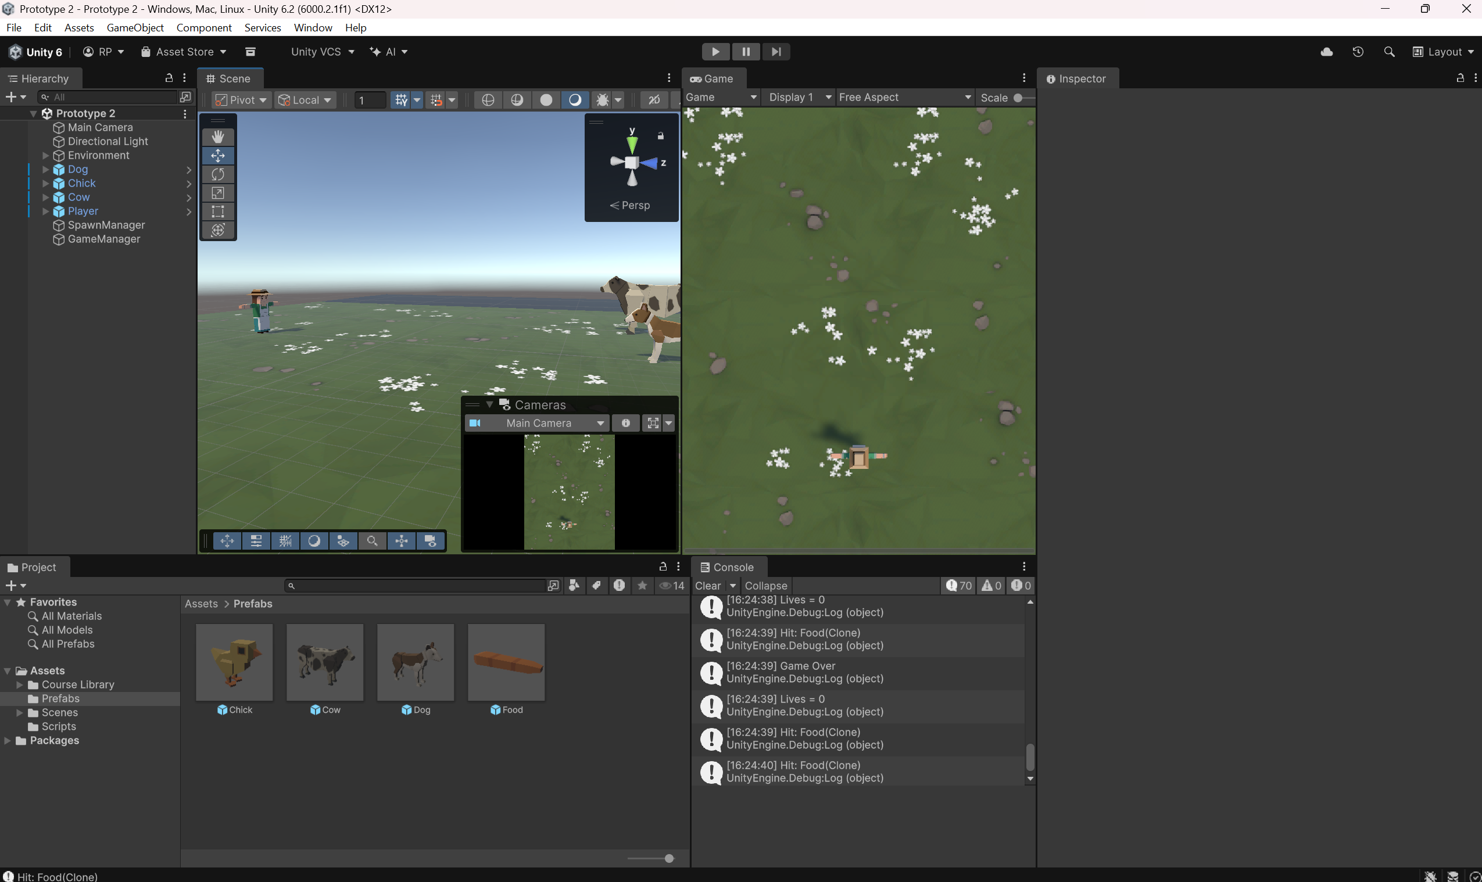Switch to the Inspector tab
The width and height of the screenshot is (1482, 882).
[x=1076, y=78]
